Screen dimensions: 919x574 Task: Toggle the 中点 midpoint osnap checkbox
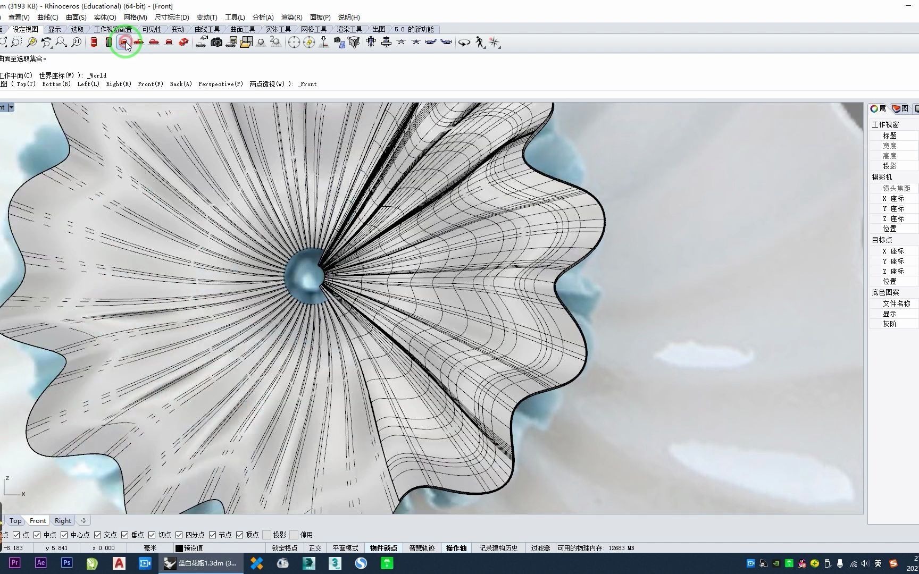click(x=37, y=535)
